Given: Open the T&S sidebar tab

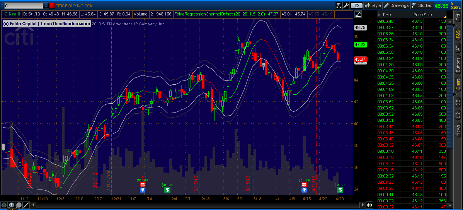Looking at the screenshot, I should 458,35.
